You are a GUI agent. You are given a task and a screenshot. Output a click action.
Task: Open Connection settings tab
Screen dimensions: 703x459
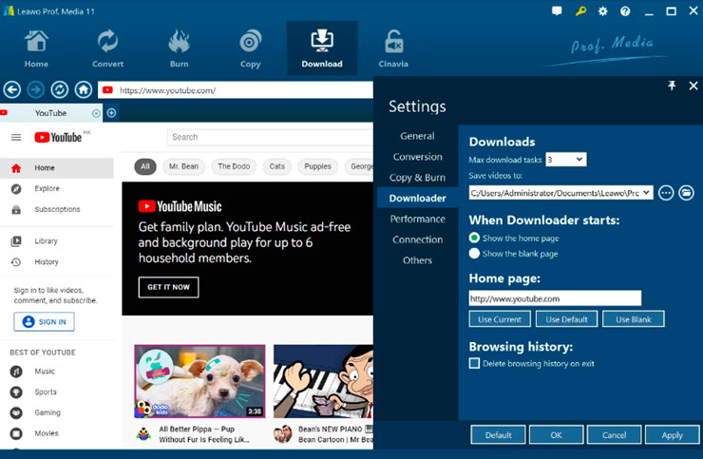[x=417, y=239]
